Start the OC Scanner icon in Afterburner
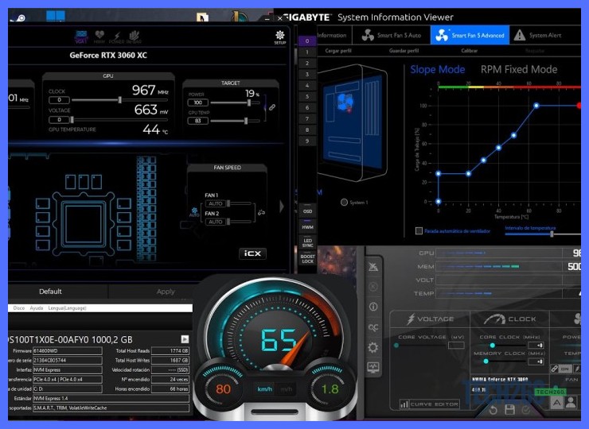 pos(373,327)
